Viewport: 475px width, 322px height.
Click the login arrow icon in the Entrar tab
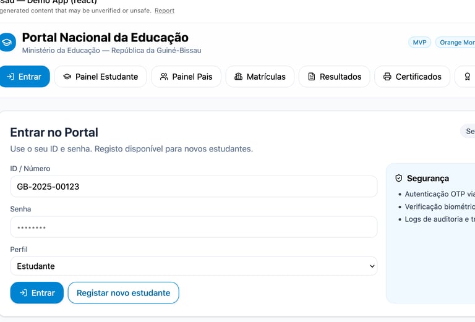pyautogui.click(x=10, y=77)
